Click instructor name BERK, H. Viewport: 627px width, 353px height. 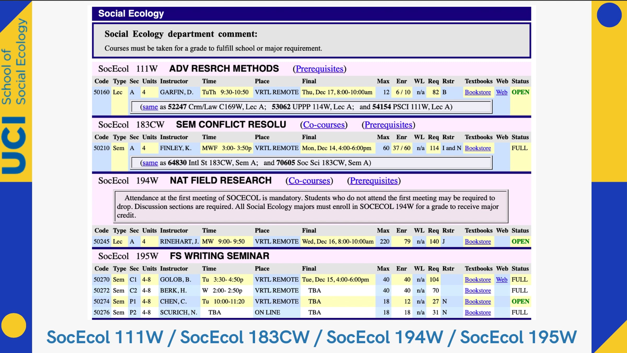point(173,291)
